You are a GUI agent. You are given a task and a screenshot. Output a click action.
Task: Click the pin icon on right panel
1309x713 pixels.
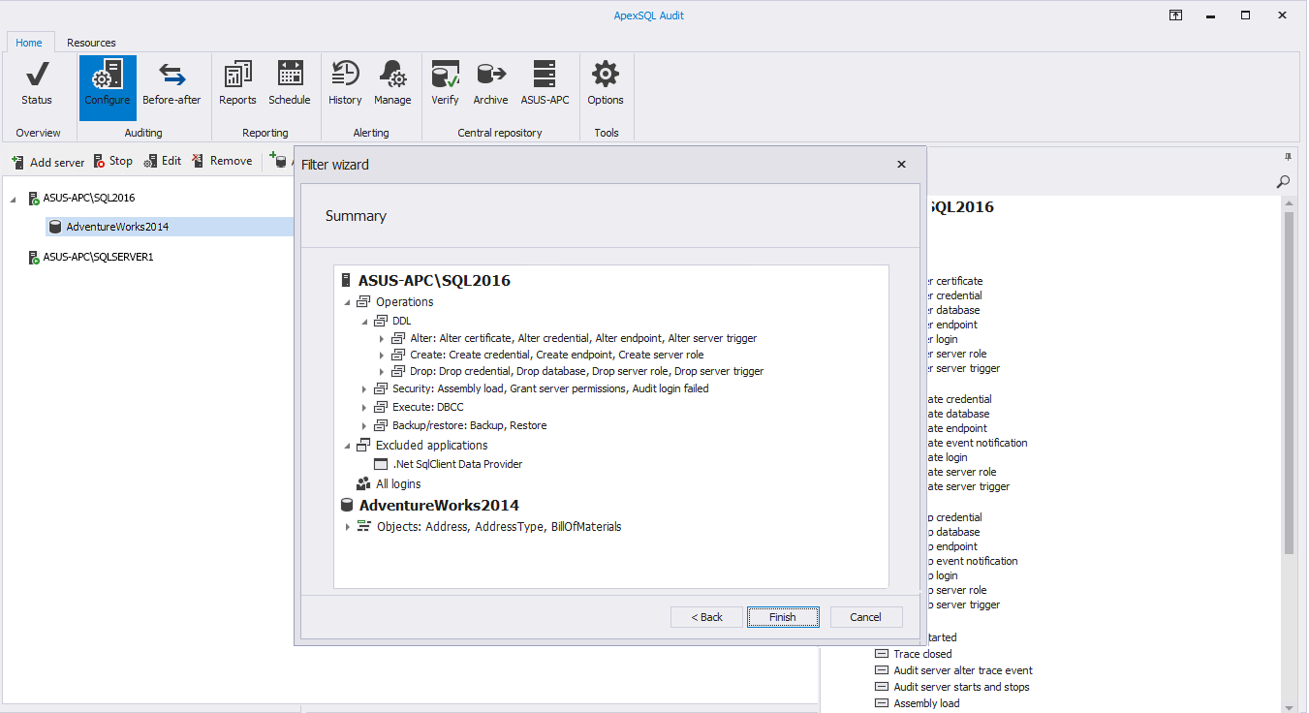tap(1288, 156)
